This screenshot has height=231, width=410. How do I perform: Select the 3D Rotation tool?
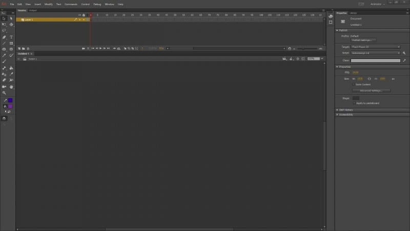click(x=11, y=24)
